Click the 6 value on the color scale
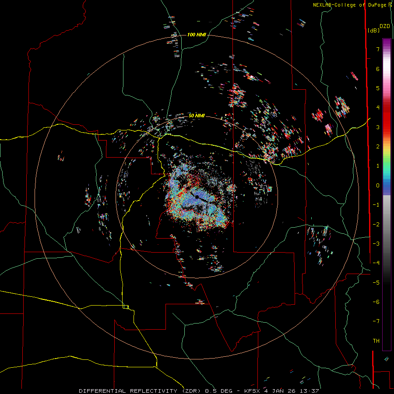 pyautogui.click(x=378, y=69)
